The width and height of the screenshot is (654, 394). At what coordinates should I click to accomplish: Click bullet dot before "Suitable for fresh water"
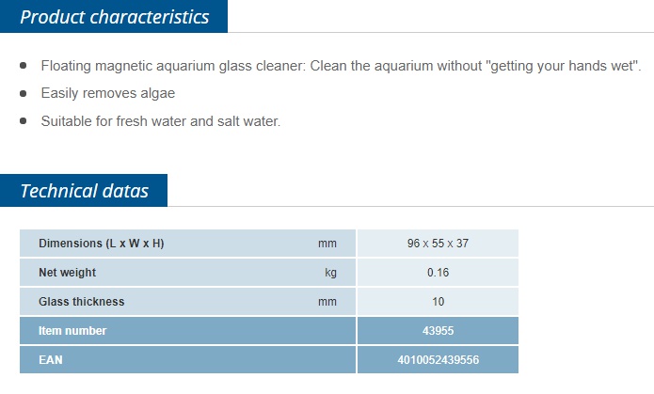click(x=23, y=122)
